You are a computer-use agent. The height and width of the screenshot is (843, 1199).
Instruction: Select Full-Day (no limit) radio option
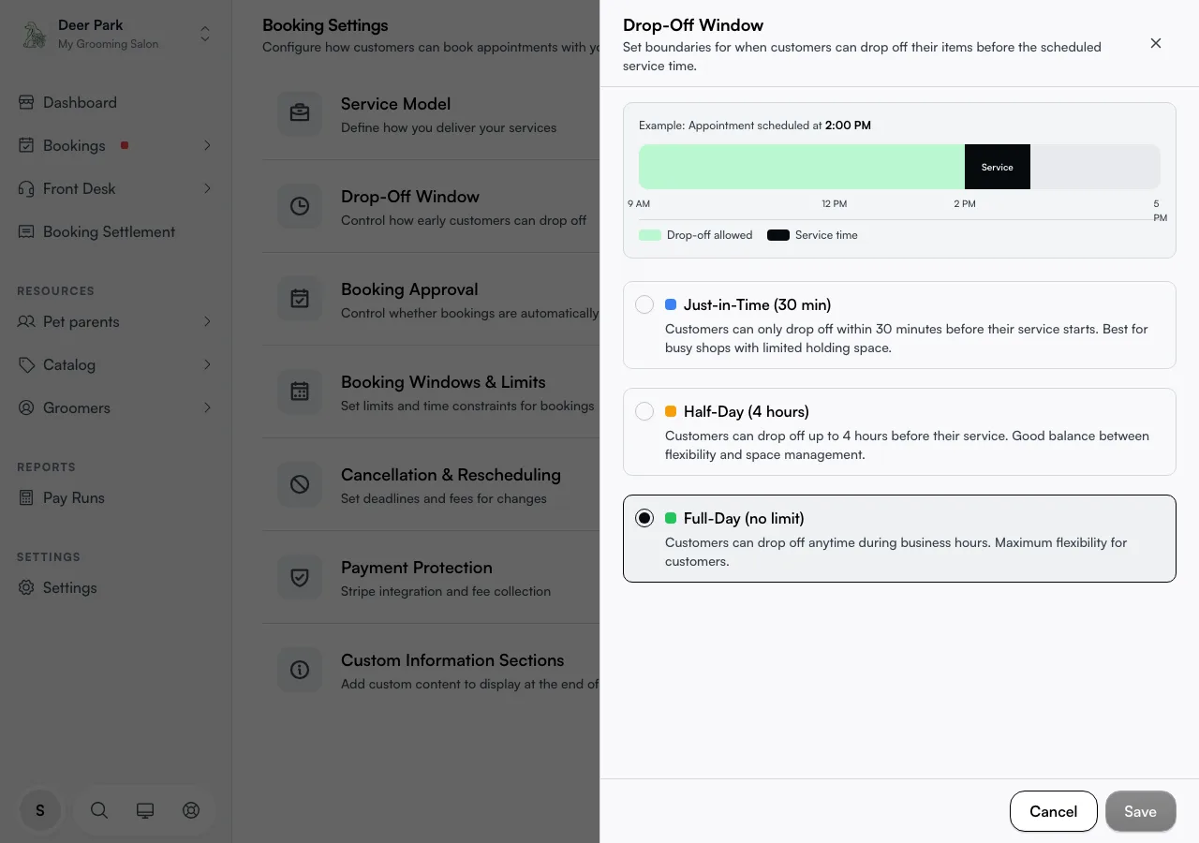[x=644, y=518]
